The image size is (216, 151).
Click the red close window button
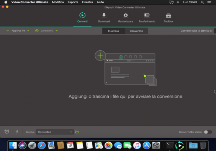[x=3, y=7]
